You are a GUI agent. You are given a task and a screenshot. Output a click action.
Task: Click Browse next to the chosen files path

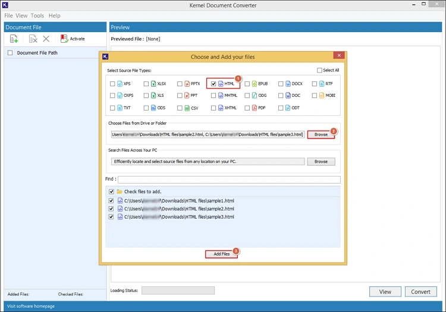(x=321, y=135)
